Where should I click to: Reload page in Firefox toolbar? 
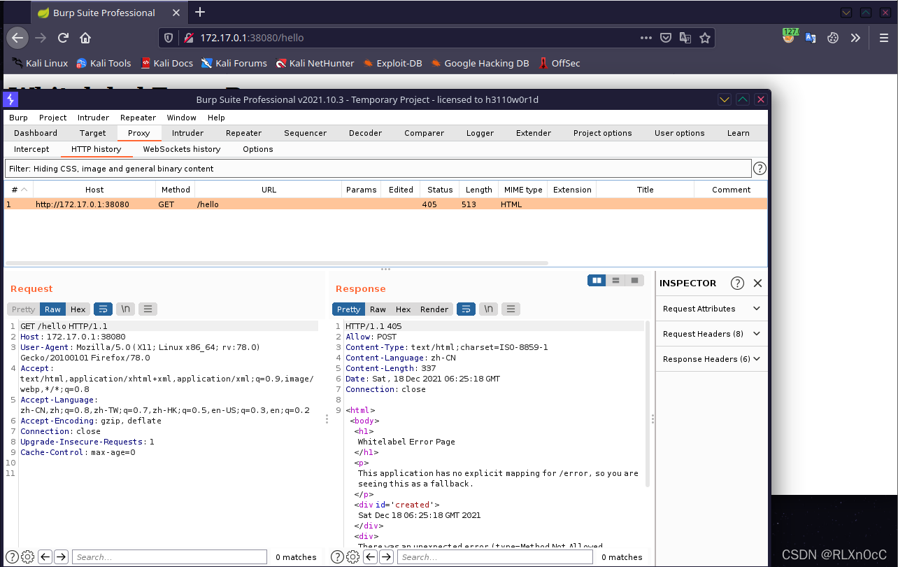click(63, 38)
